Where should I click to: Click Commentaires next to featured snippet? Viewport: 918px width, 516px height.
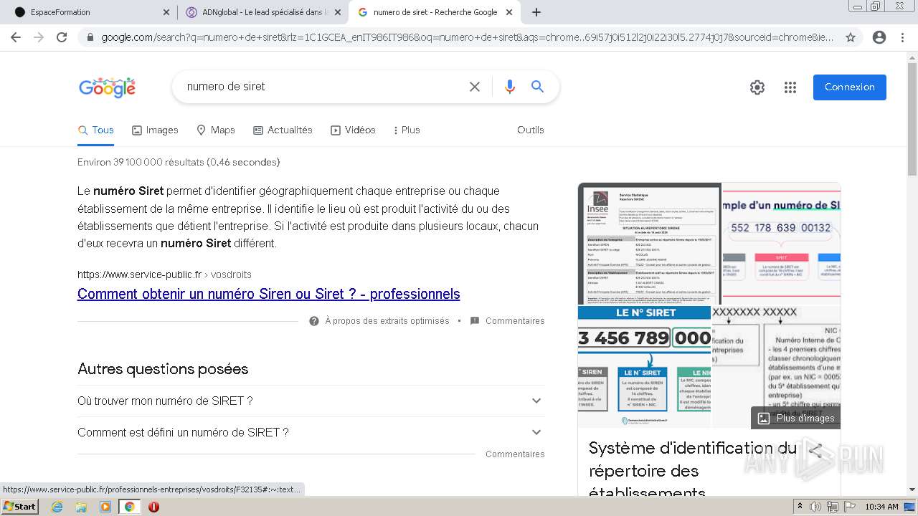pos(508,321)
